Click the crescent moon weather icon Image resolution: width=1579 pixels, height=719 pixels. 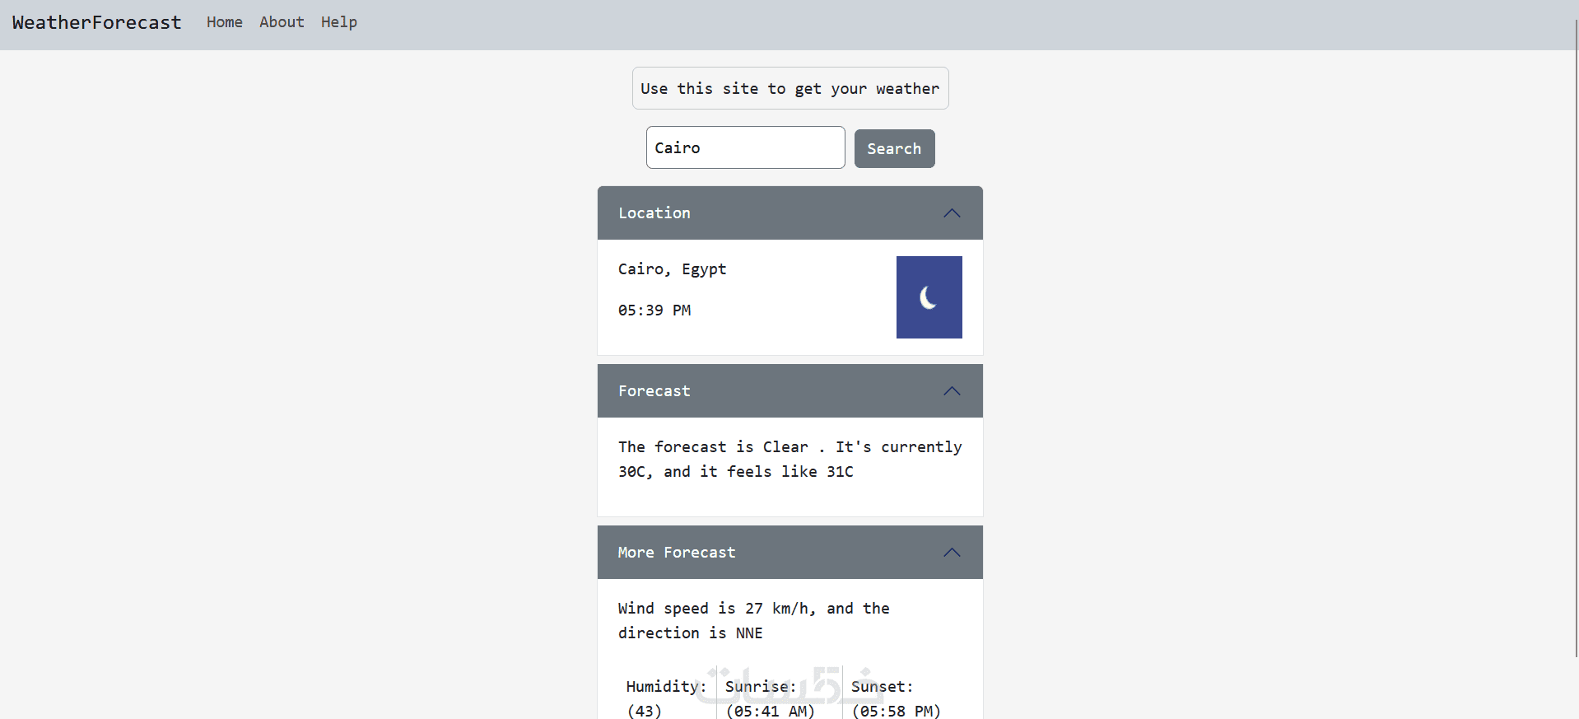(x=929, y=297)
